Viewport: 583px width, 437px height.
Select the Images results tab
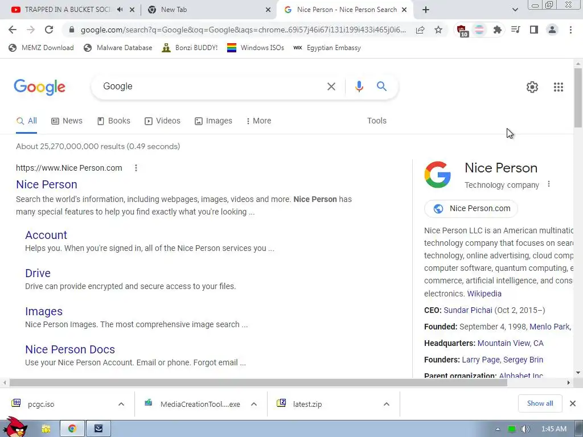(x=214, y=121)
